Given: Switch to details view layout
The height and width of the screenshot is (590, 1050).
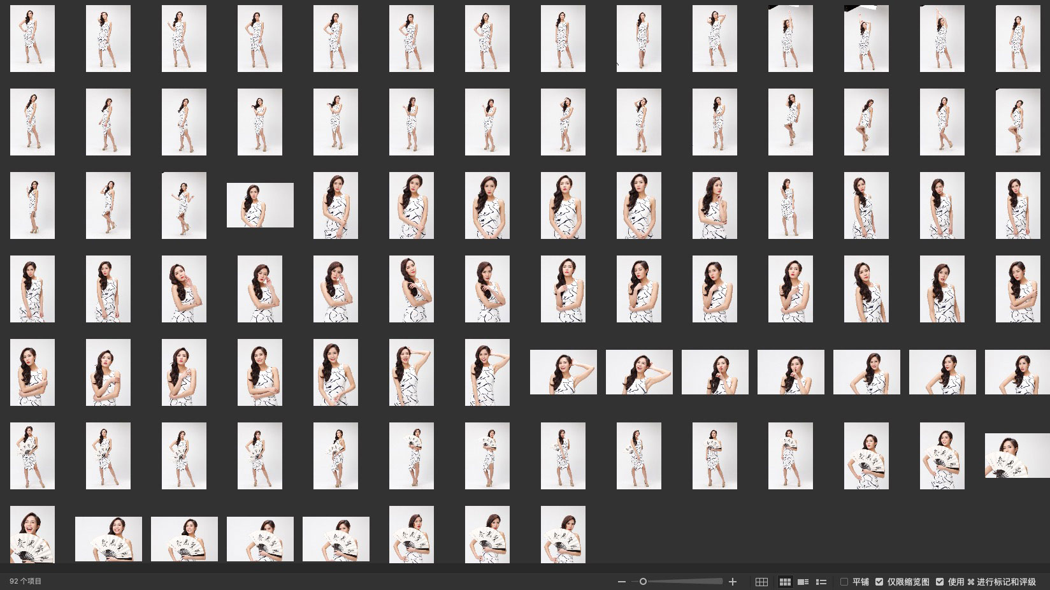Looking at the screenshot, I should point(803,582).
